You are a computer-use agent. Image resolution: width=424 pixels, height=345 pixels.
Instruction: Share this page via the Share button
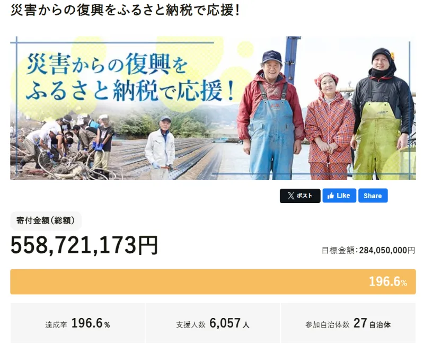point(373,196)
